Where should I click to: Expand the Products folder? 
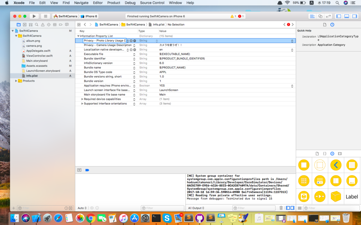pyautogui.click(x=16, y=81)
